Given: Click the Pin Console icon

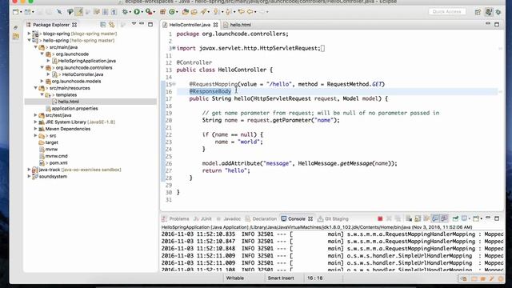Looking at the screenshot, I should (455, 218).
